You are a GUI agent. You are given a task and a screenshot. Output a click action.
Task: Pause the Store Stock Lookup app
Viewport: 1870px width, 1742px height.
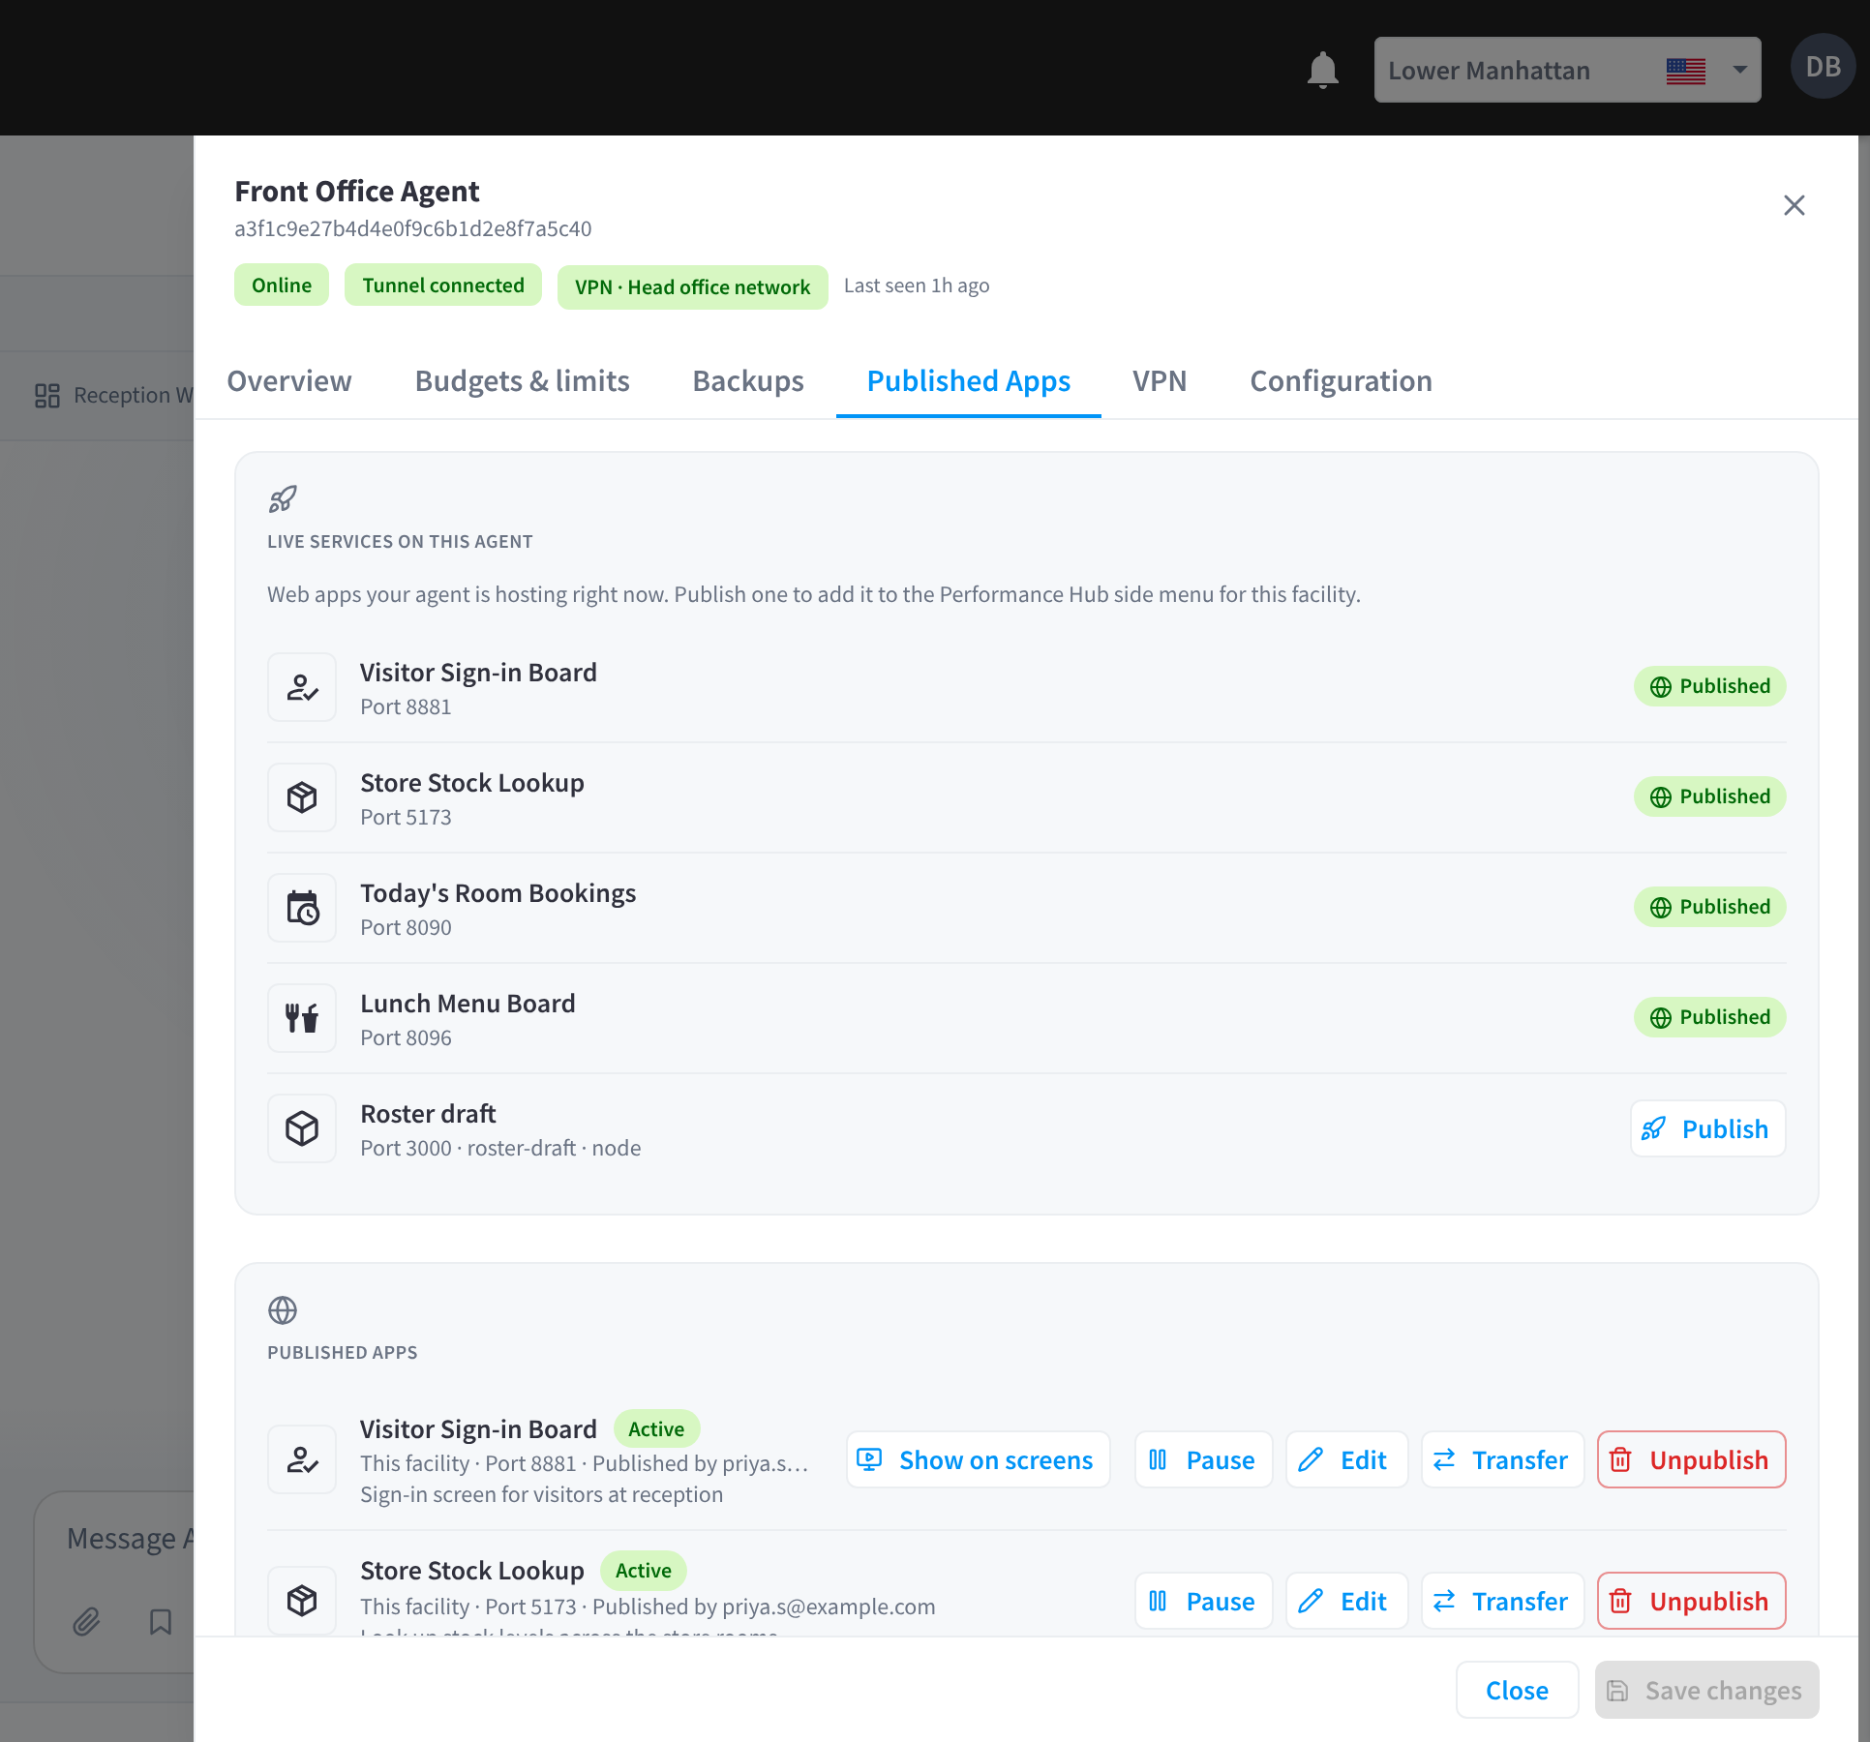pyautogui.click(x=1203, y=1601)
